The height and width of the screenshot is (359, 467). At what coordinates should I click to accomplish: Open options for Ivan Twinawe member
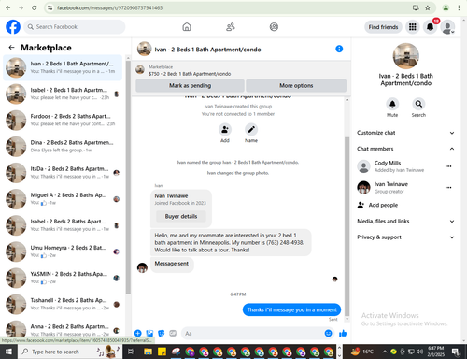pos(448,188)
